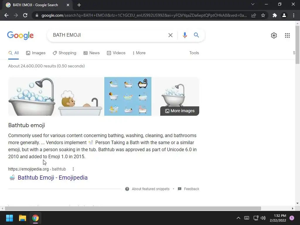Submit search with magnifier icon
300x225 pixels.
click(196, 35)
